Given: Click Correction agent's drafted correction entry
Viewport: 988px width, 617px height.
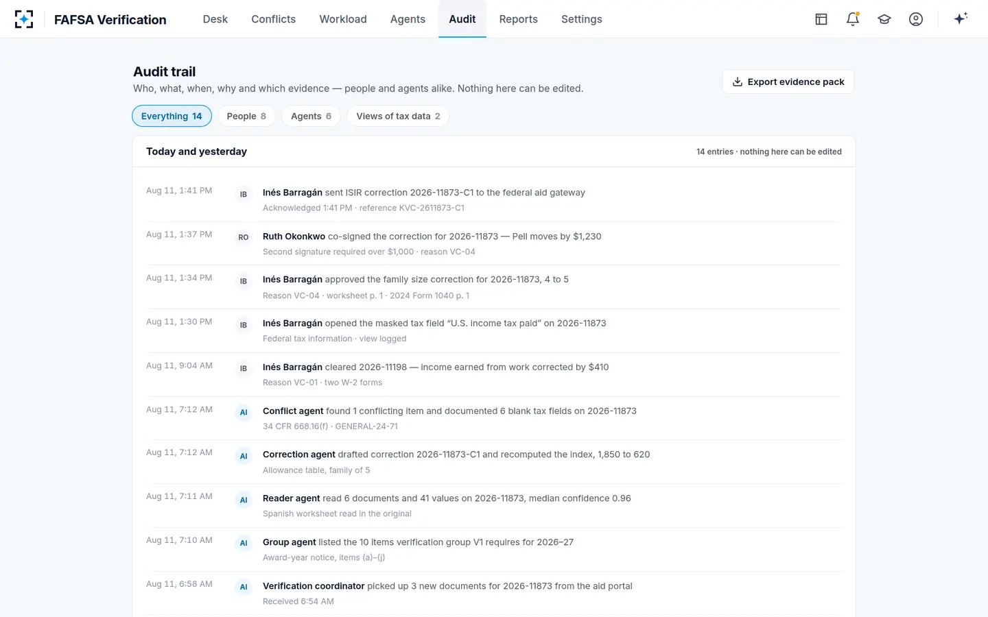Looking at the screenshot, I should tap(494, 462).
